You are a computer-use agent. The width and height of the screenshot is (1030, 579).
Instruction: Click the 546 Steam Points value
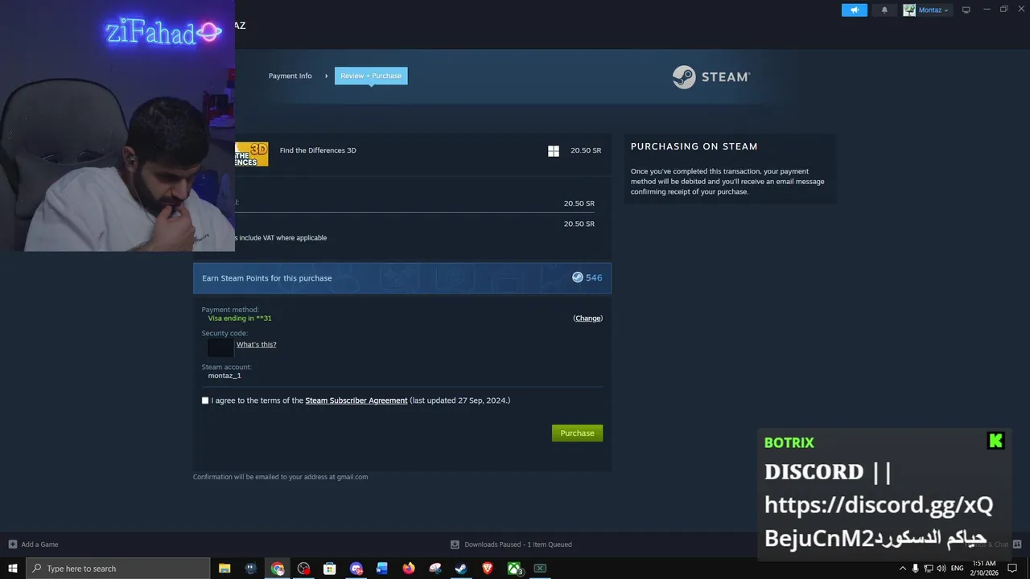click(594, 277)
